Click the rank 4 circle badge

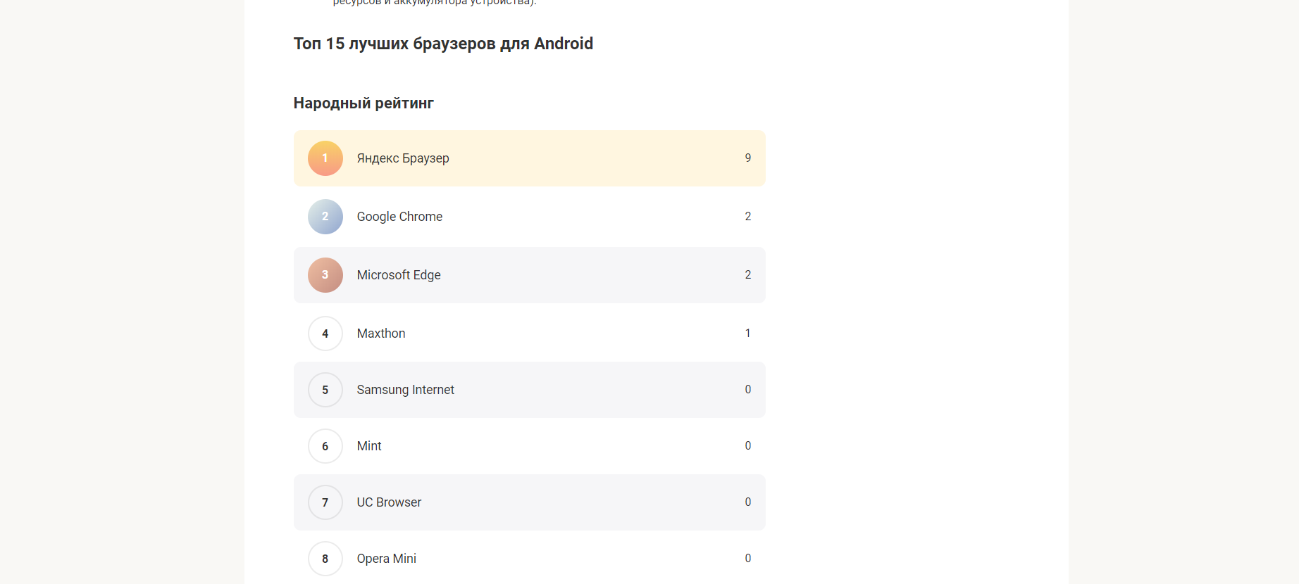[x=325, y=334]
